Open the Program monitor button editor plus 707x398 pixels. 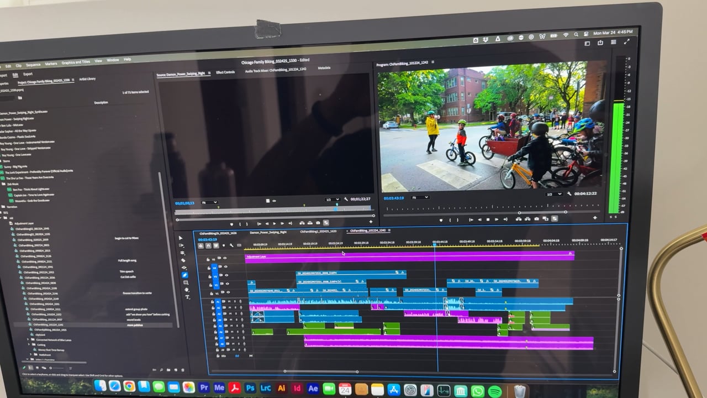coord(596,218)
